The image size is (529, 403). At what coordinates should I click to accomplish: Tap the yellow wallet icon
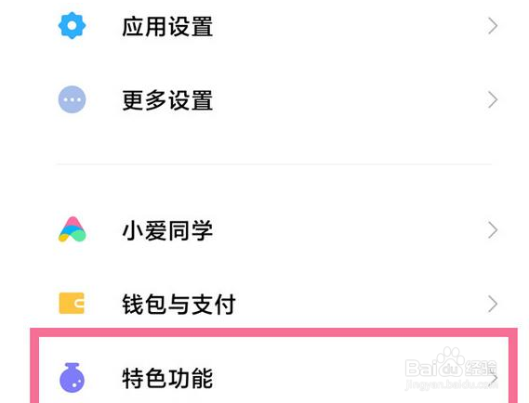tap(72, 304)
